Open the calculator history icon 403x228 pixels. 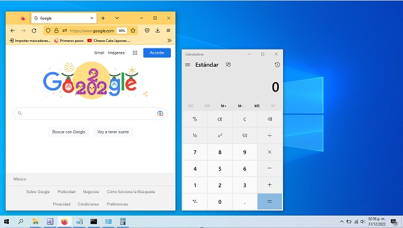pyautogui.click(x=277, y=65)
